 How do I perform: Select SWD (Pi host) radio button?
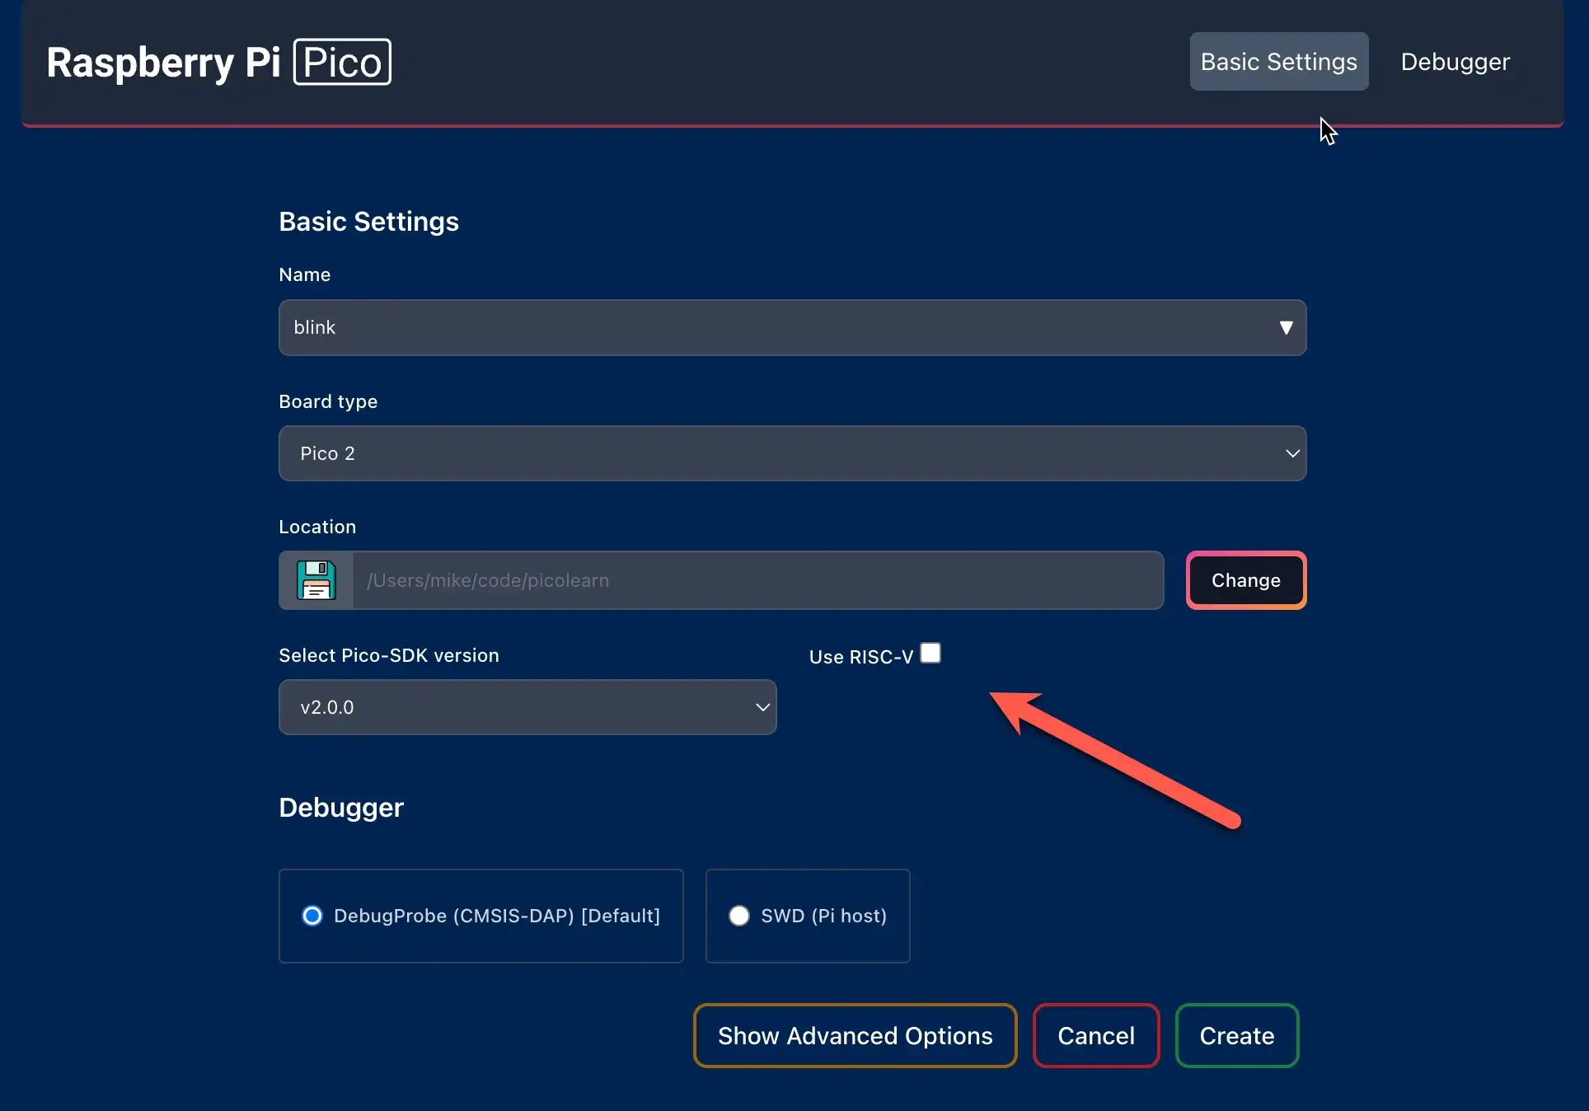[x=739, y=916]
